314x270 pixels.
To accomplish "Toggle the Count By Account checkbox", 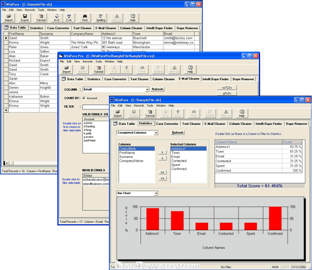I will pos(84,98).
